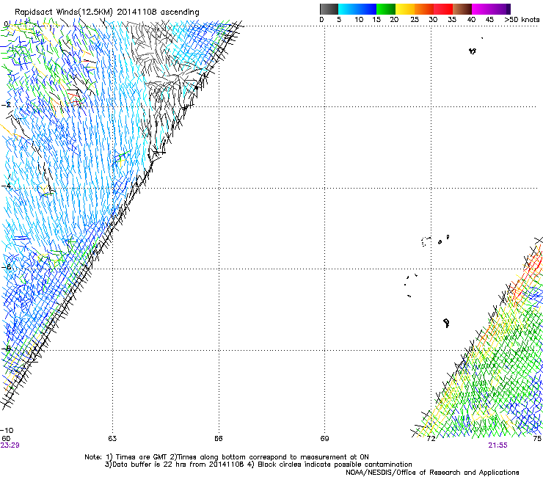
Task: Click the 'NOAA/NESDIS/Office of Research and Applications' credit
Action: point(432,473)
